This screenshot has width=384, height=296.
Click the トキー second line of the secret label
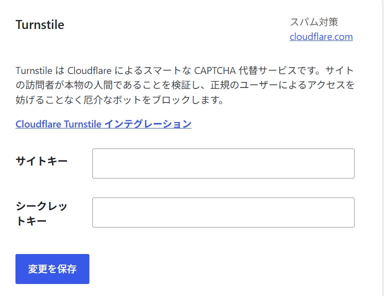pos(31,221)
